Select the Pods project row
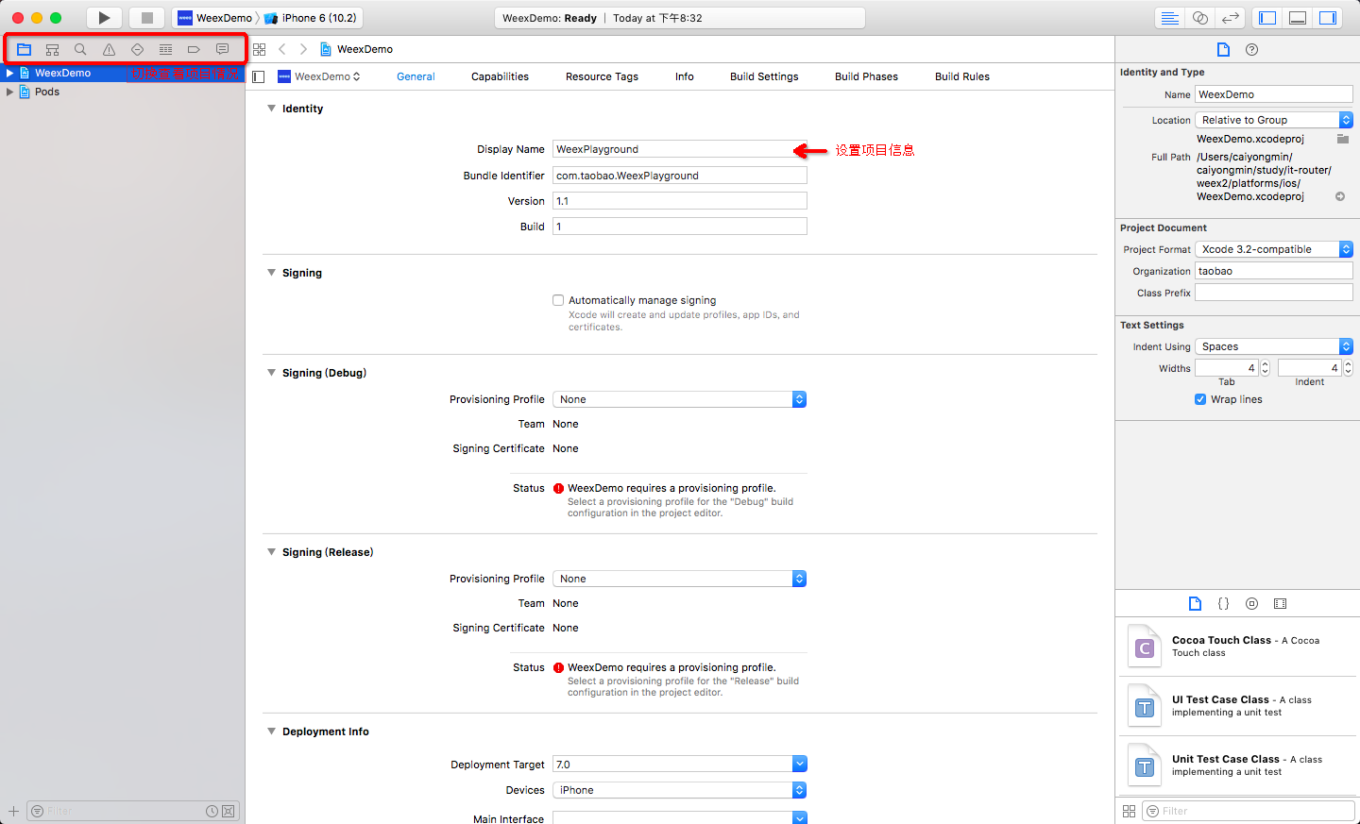Viewport: 1360px width, 824px height. (x=123, y=92)
